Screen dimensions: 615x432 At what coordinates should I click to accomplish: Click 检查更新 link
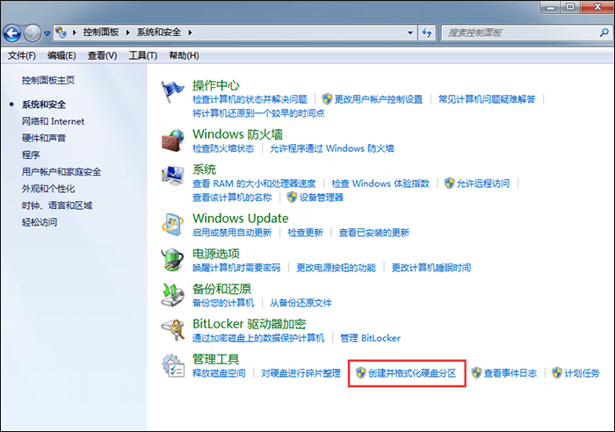[305, 233]
